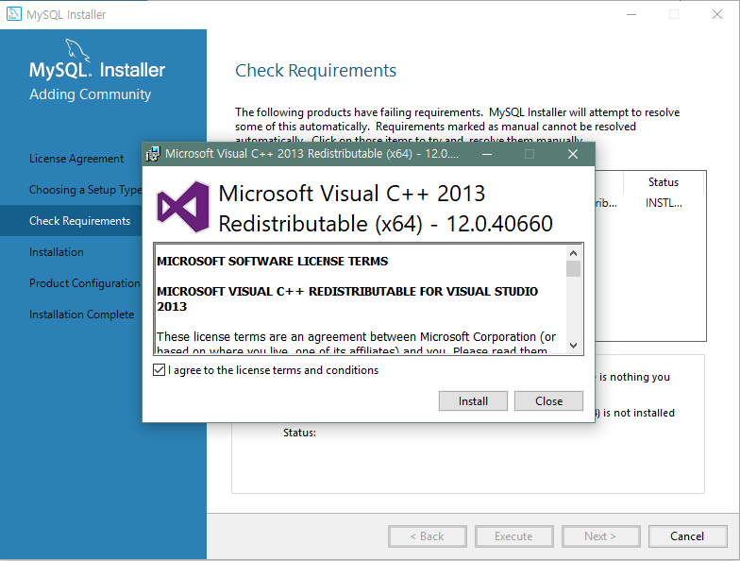Click the MySQL Installer title bar icon
Screen dimensions: 740x561
coord(13,14)
